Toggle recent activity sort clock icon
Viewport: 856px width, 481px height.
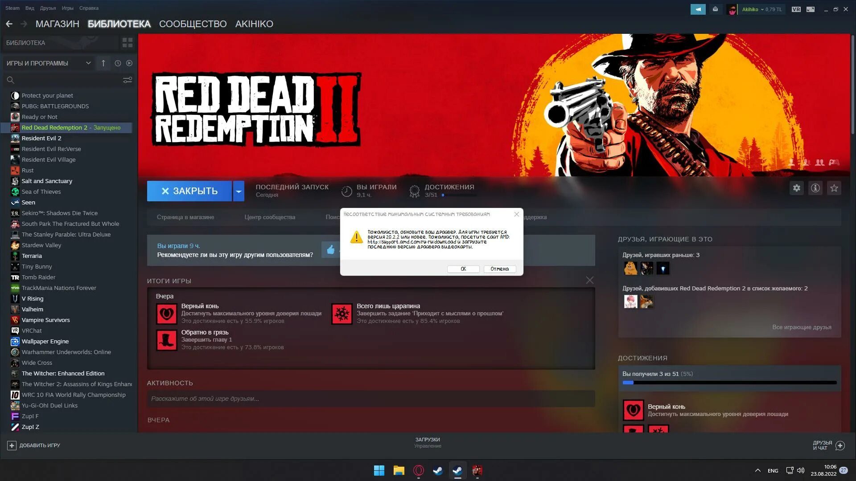pyautogui.click(x=118, y=63)
